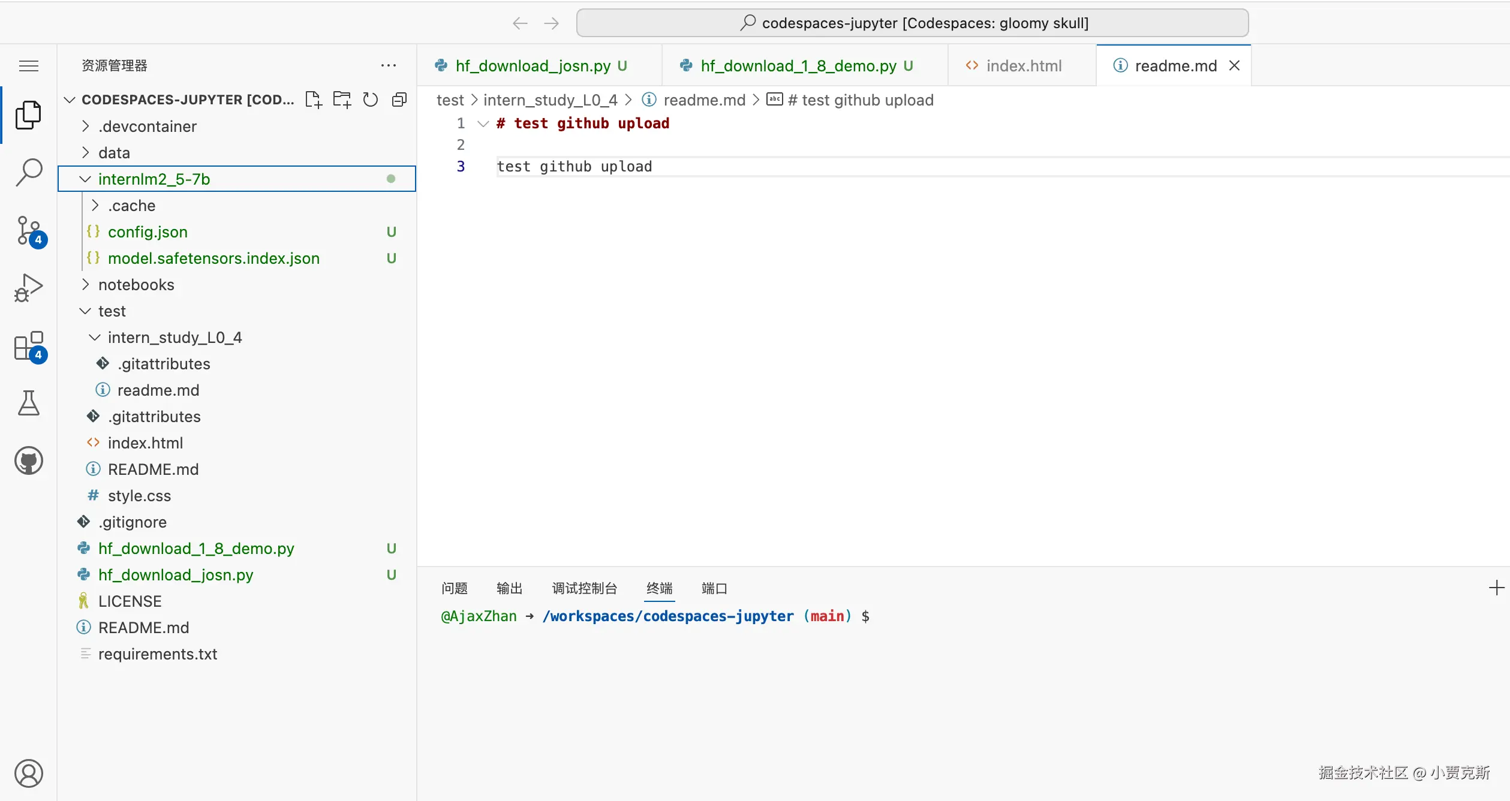
Task: Expand the .devcontainer folder
Action: tap(148, 127)
